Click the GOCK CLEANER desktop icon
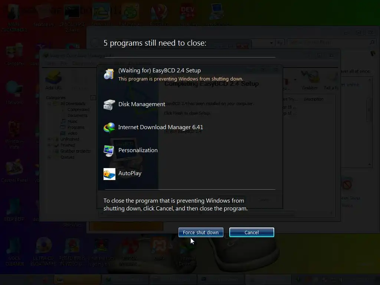 pyautogui.click(x=14, y=252)
